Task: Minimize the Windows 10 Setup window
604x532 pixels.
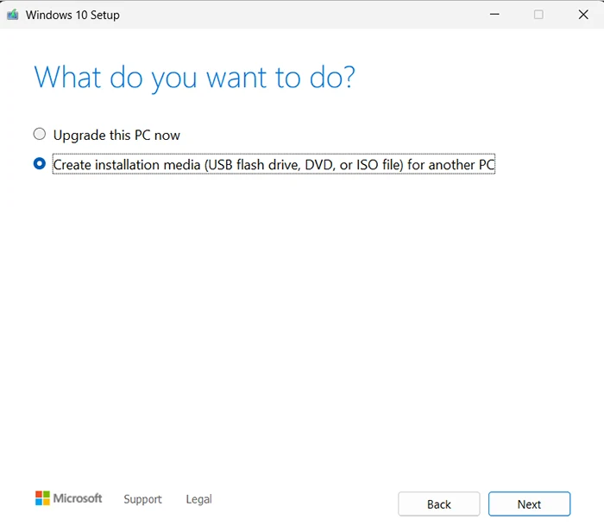Action: 494,15
